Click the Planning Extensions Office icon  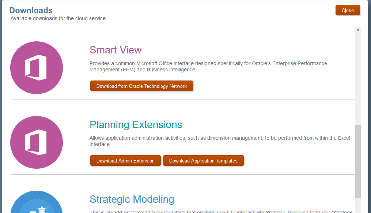point(37,142)
